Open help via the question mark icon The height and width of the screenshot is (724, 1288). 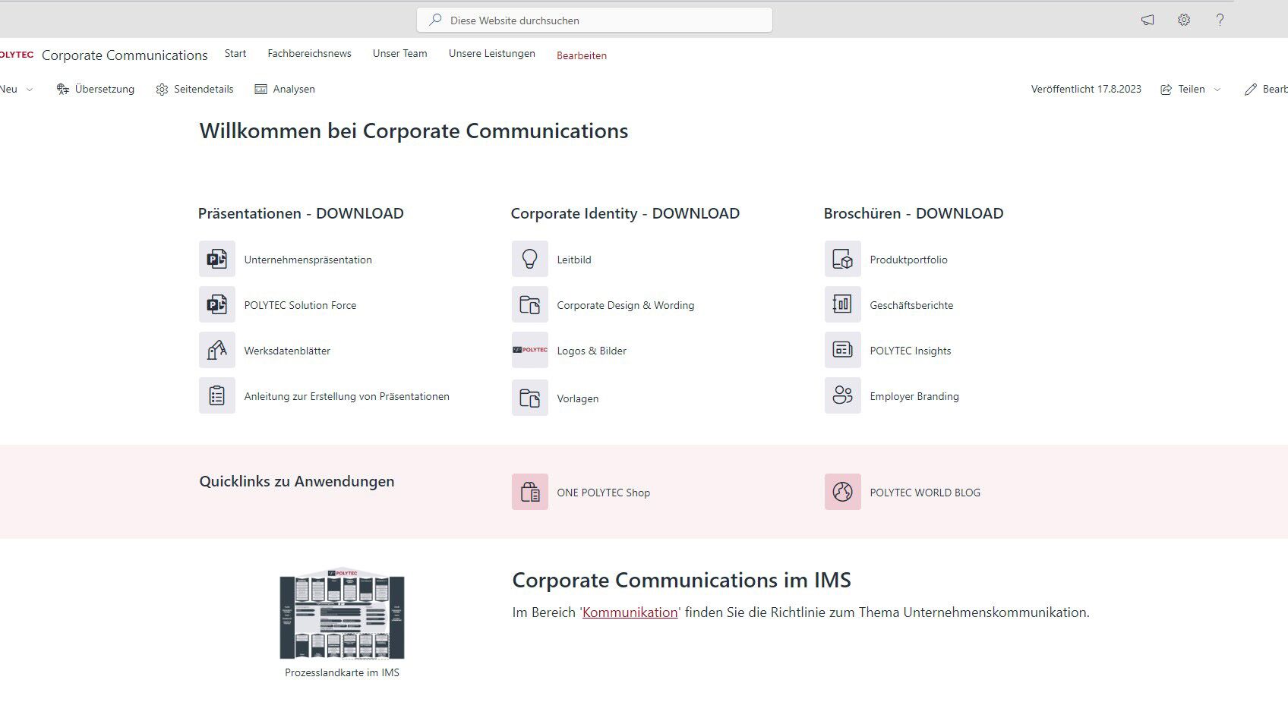click(x=1220, y=20)
